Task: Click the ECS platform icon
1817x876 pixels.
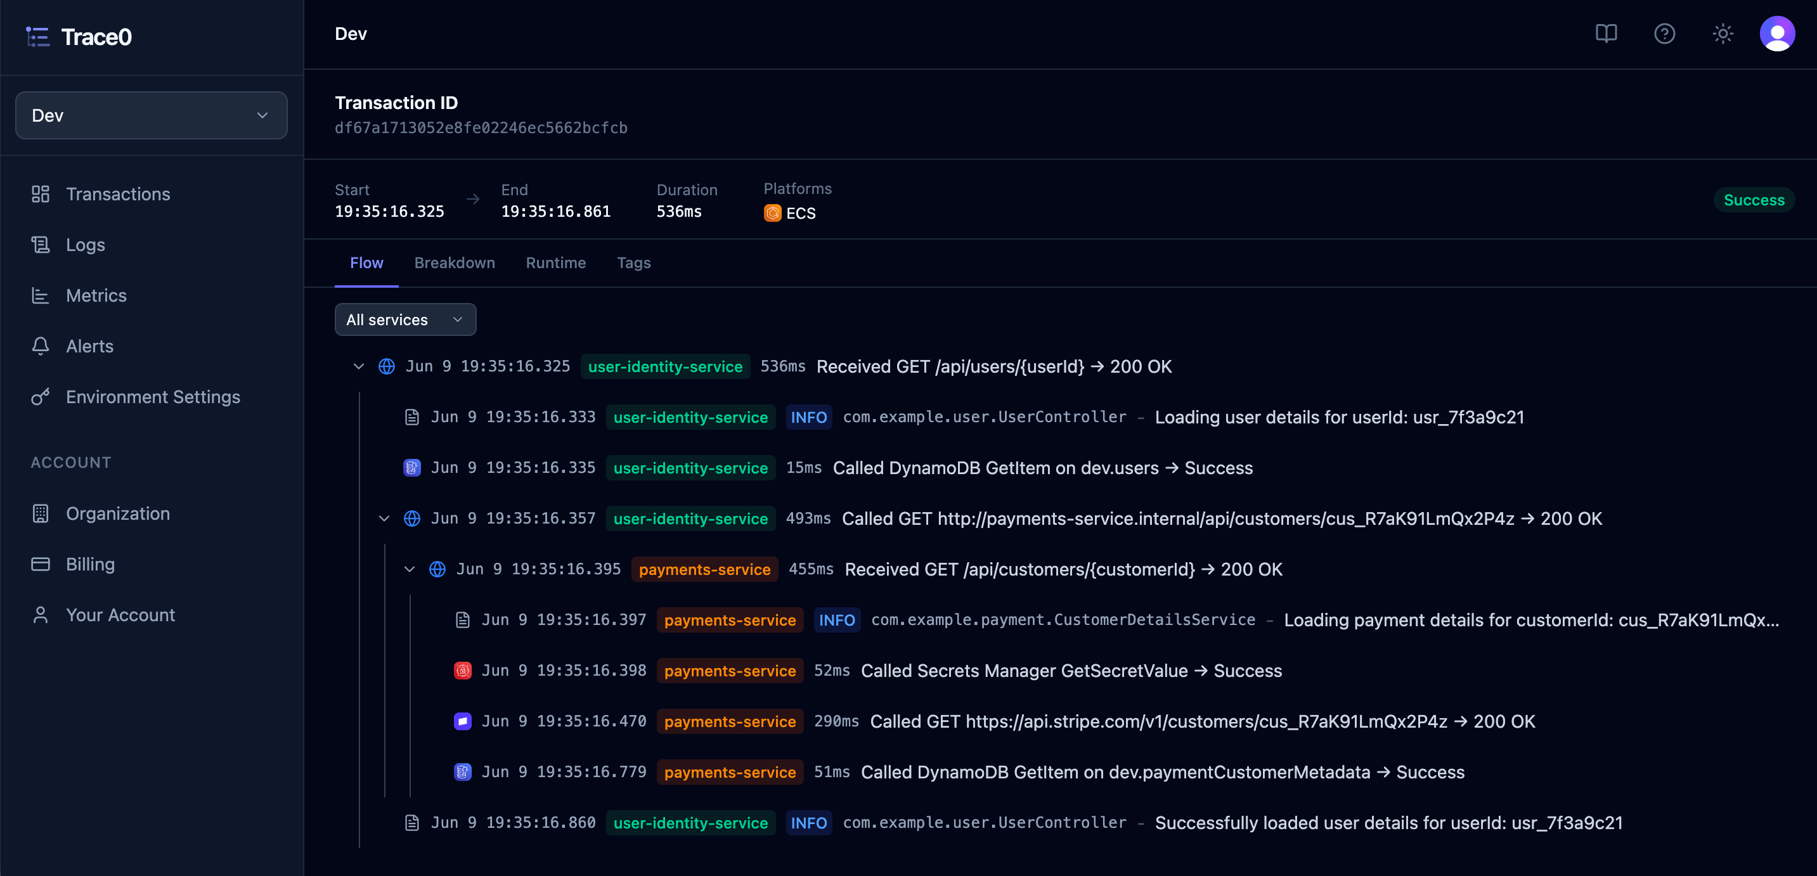Action: (x=772, y=213)
